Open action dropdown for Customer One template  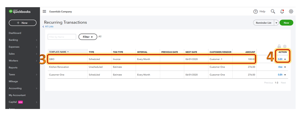tap(285, 75)
